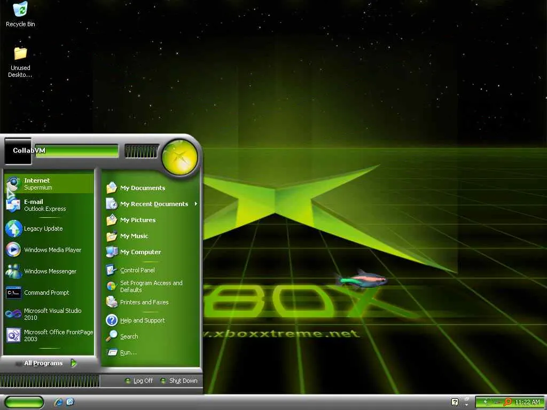Click Help and Support label
547x410 pixels.
point(142,320)
